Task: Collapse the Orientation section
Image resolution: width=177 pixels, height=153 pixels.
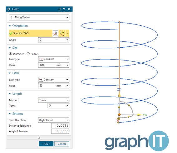Action: 10,26
